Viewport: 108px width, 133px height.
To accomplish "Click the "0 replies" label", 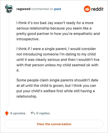I will point(43,113).
